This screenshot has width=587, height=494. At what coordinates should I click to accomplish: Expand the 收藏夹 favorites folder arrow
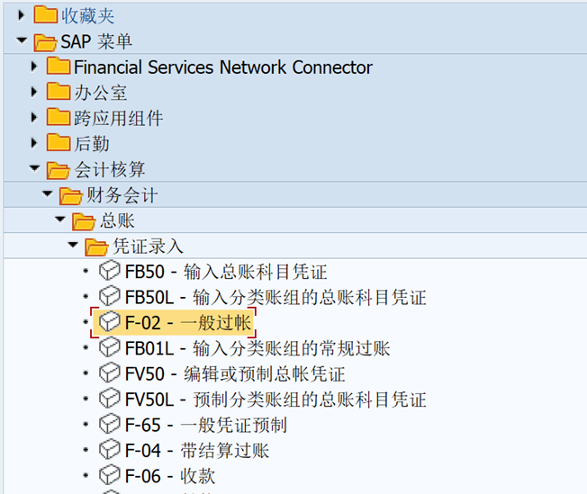pyautogui.click(x=22, y=15)
